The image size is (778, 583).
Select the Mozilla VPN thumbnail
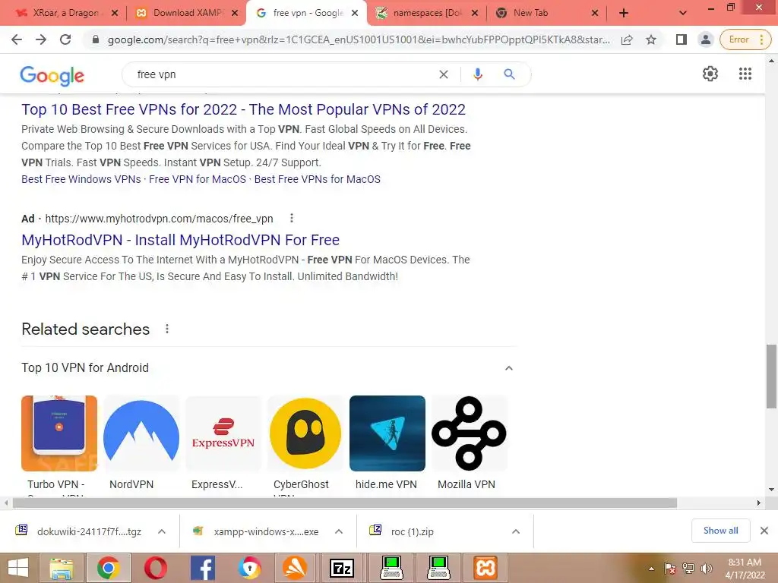[x=470, y=433]
